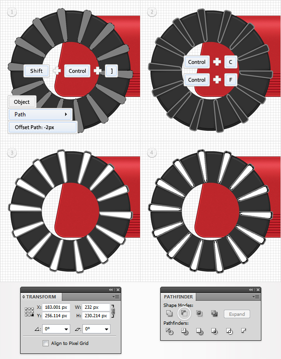This screenshot has width=281, height=359.
Task: Click the reference point locator grid
Action: [29, 312]
